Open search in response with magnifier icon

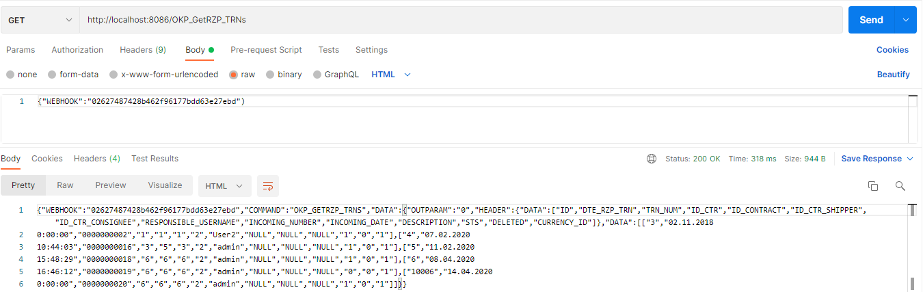[900, 186]
